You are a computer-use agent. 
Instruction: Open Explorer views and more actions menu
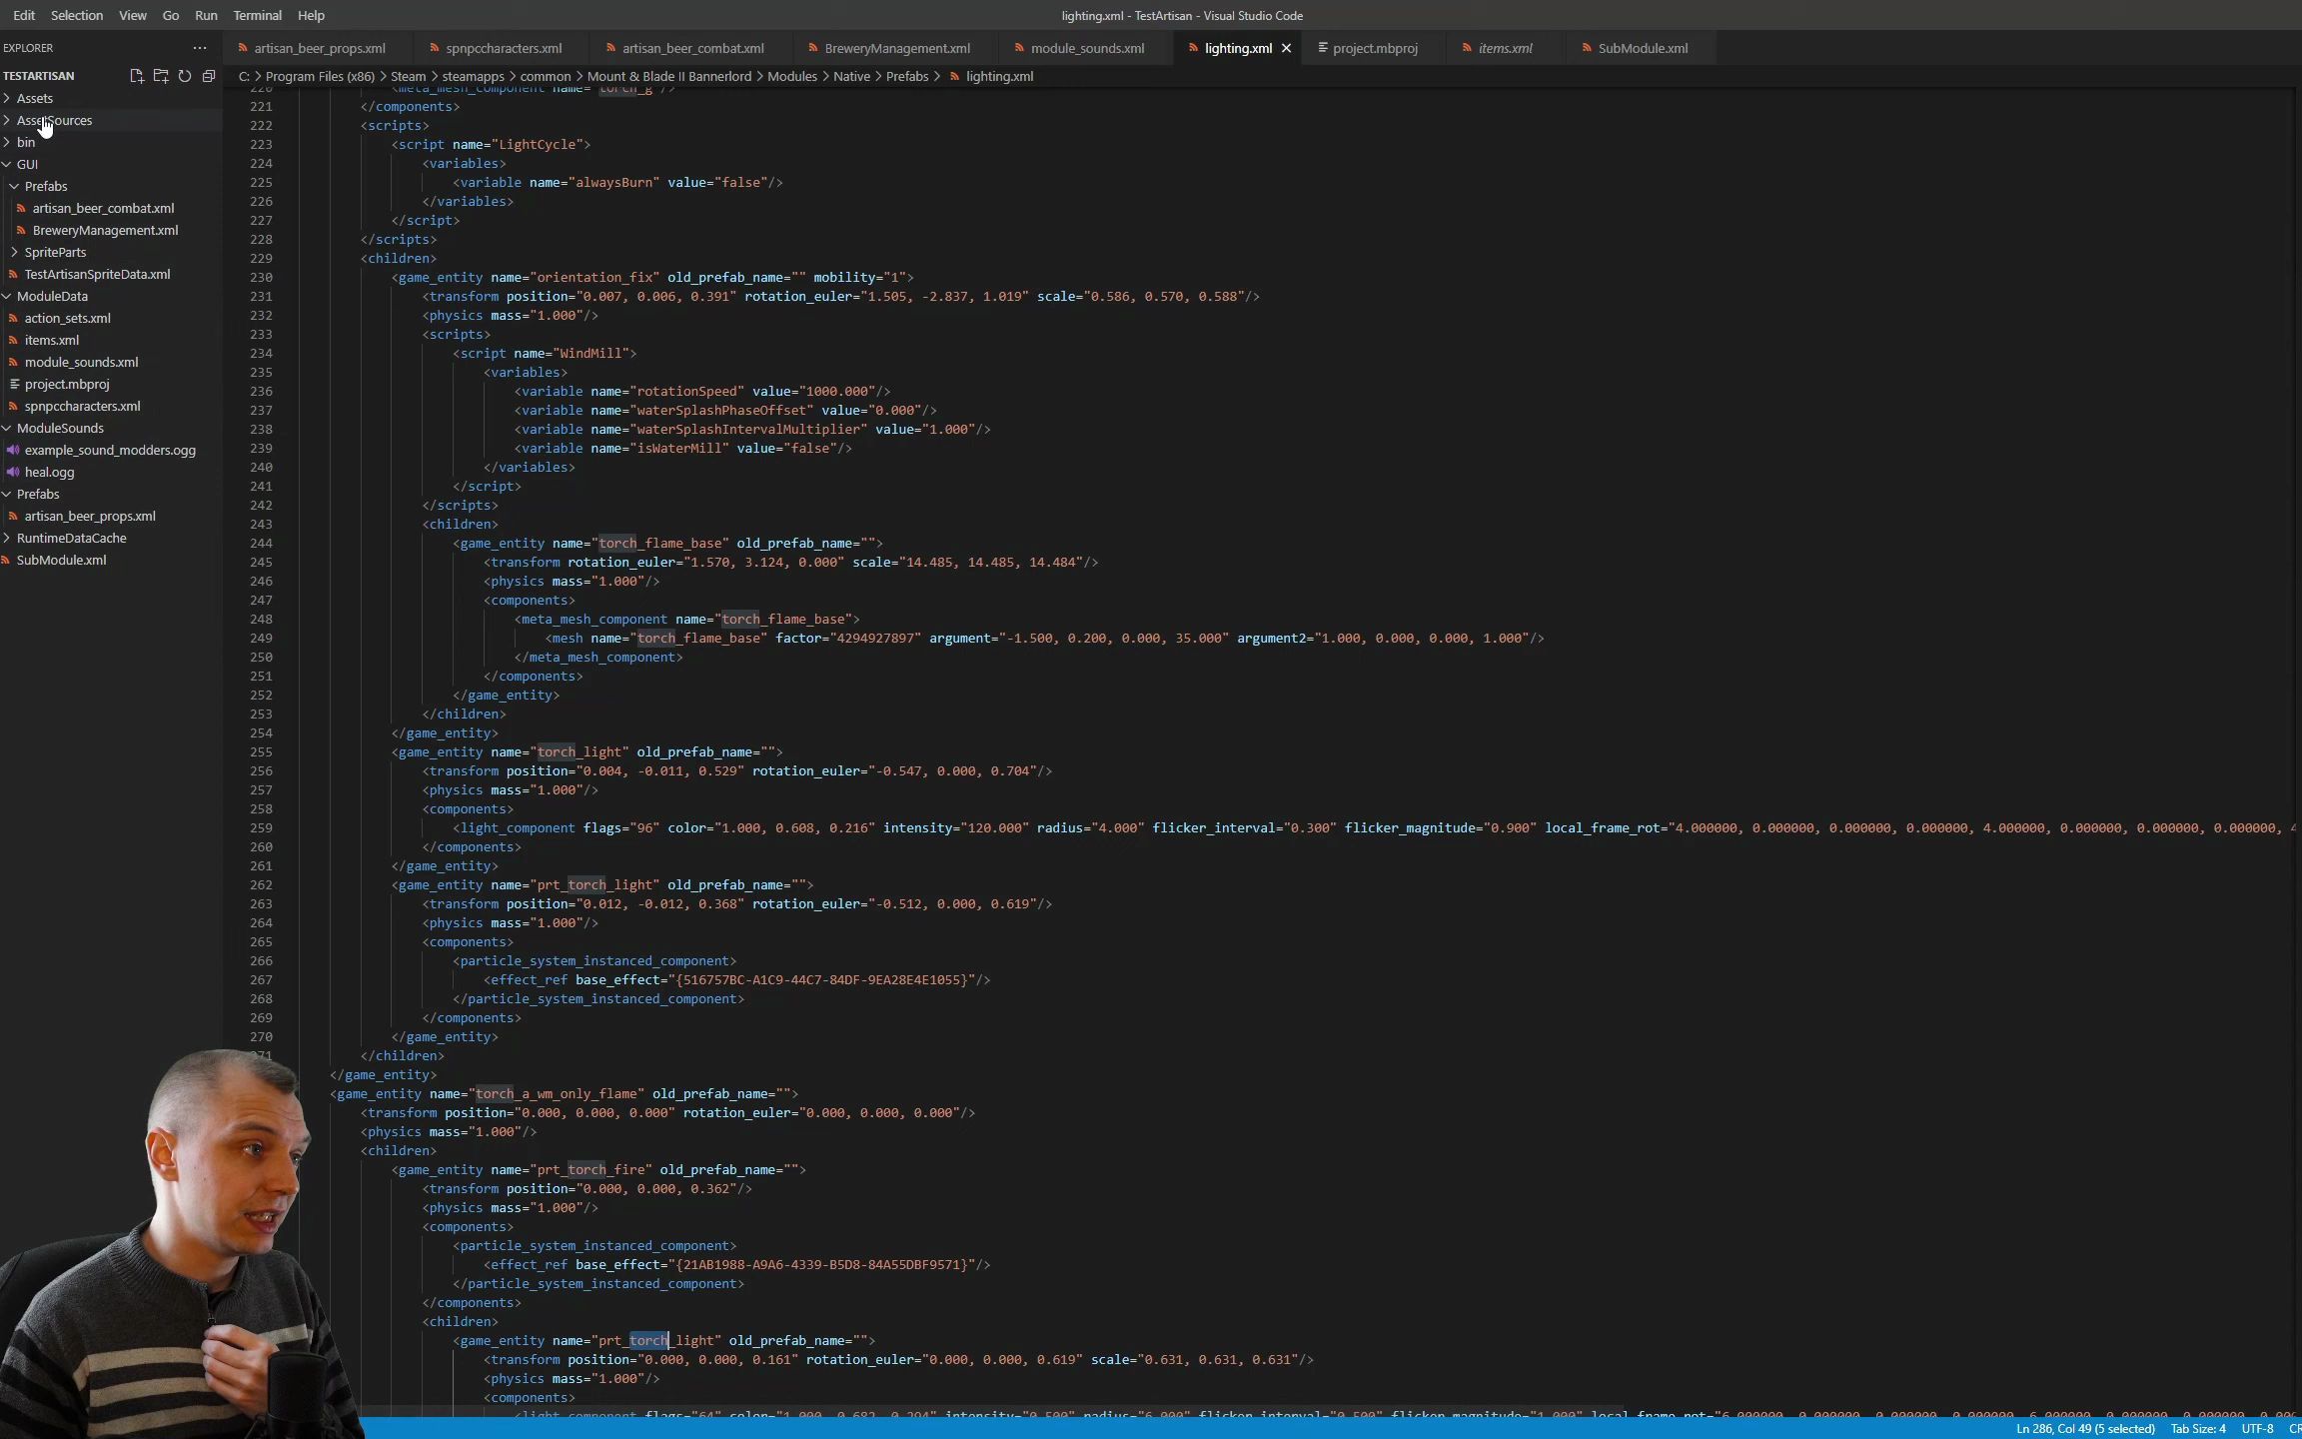click(200, 48)
